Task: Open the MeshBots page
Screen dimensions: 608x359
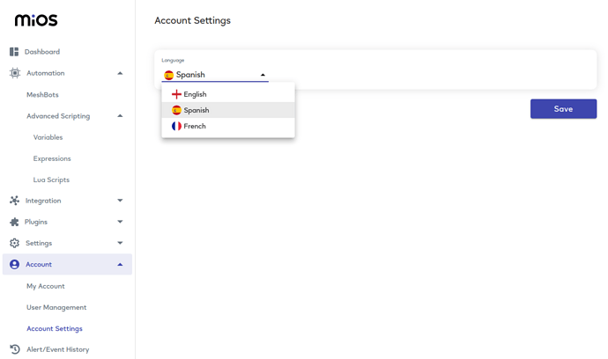Action: tap(42, 95)
